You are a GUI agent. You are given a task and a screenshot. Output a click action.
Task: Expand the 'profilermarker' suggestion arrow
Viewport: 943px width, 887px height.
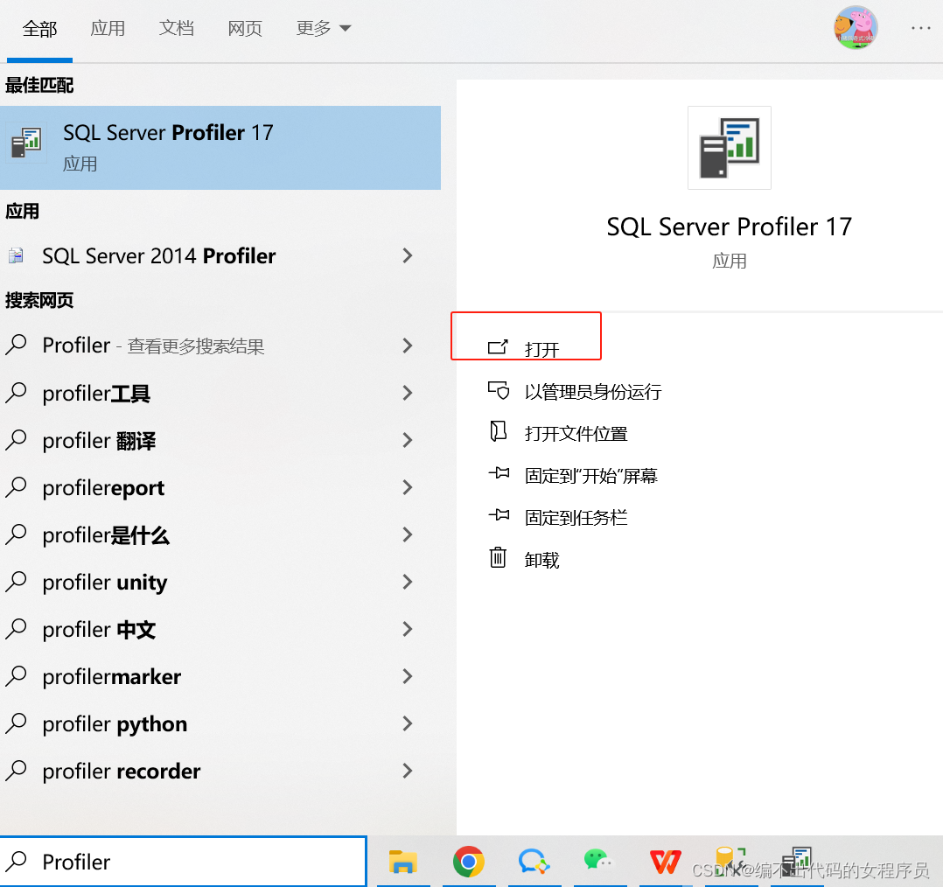408,676
